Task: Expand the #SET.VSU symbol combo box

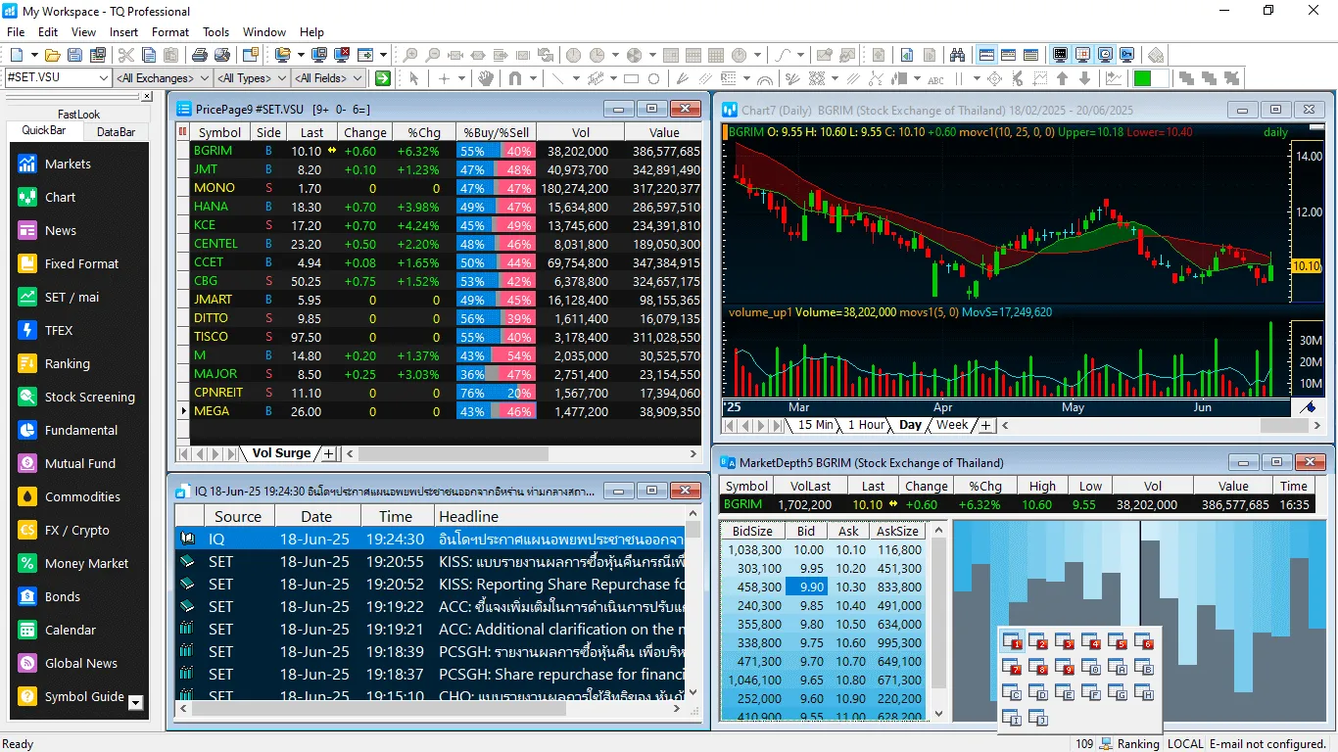Action: coord(103,78)
